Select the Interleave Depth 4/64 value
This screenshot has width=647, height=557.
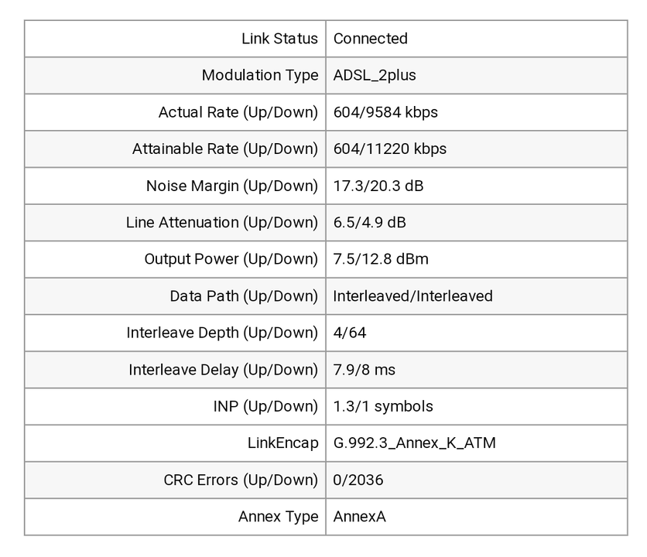[350, 333]
